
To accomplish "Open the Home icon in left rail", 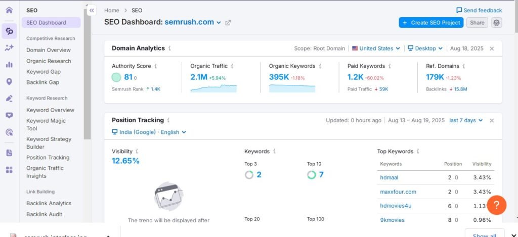I will (x=9, y=10).
